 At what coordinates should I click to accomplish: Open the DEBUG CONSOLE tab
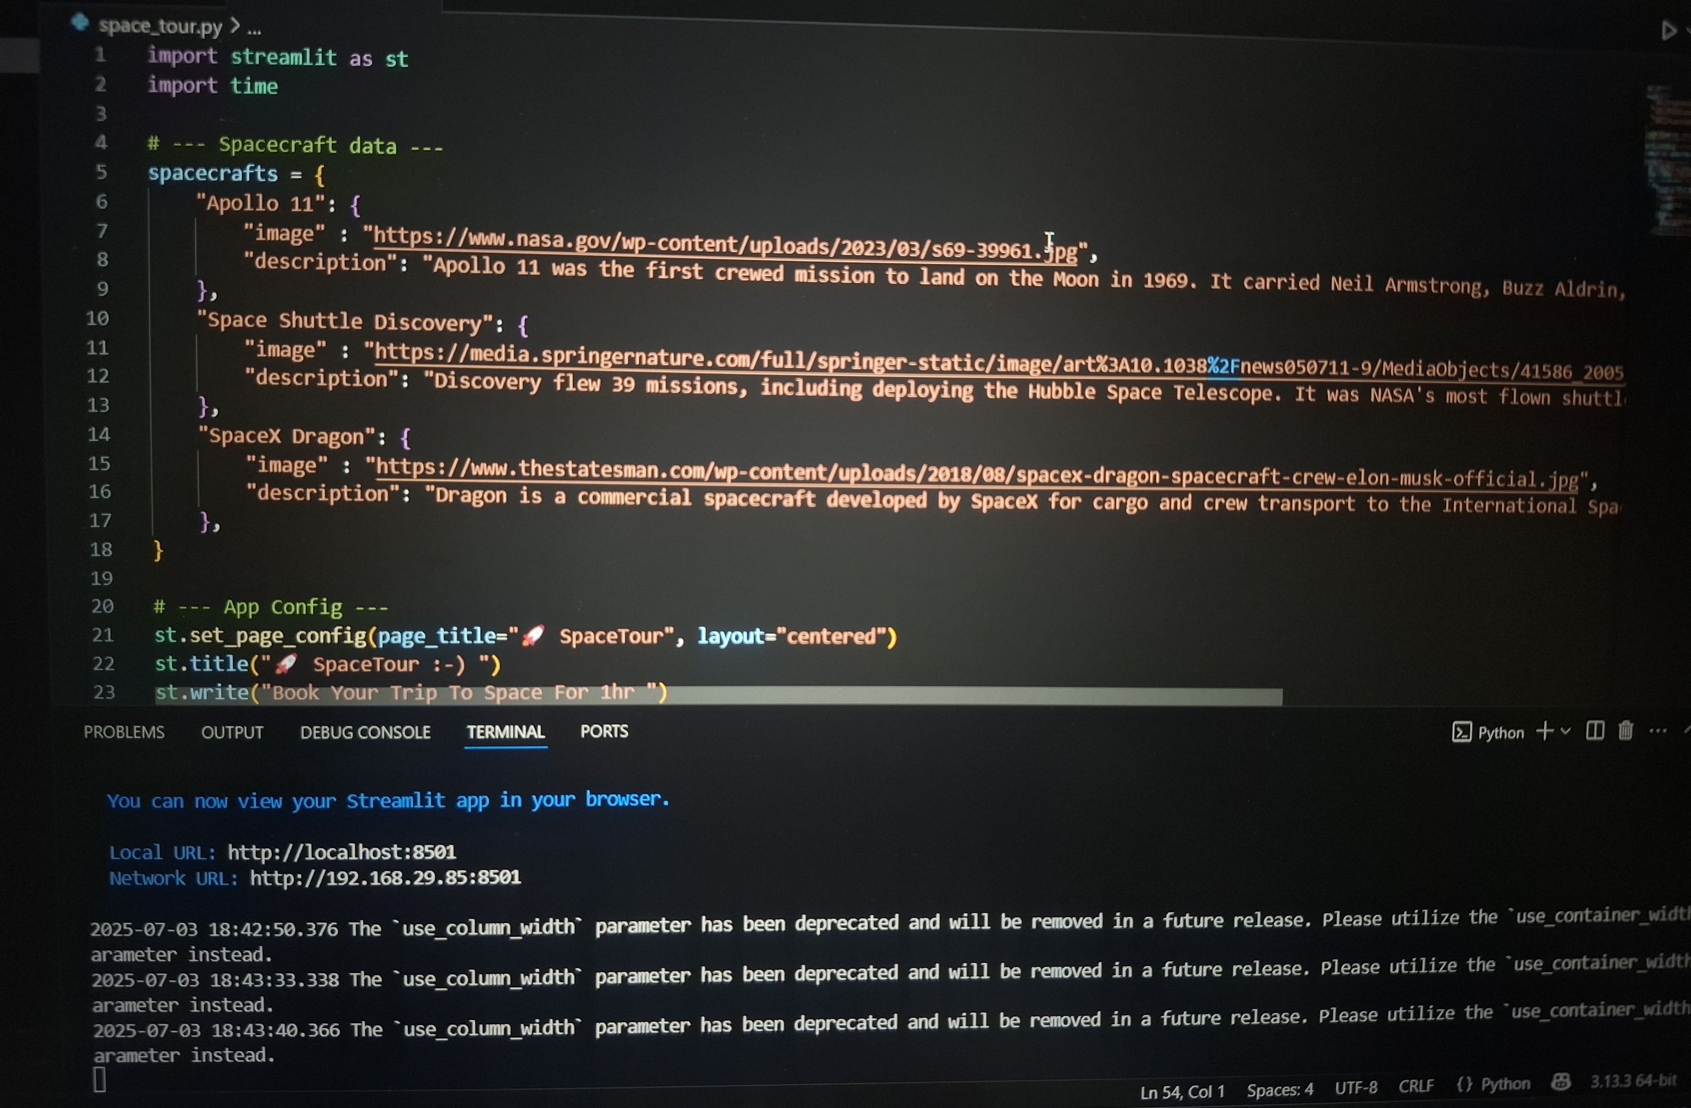[x=365, y=732]
